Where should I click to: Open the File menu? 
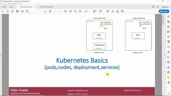click(2, 4)
